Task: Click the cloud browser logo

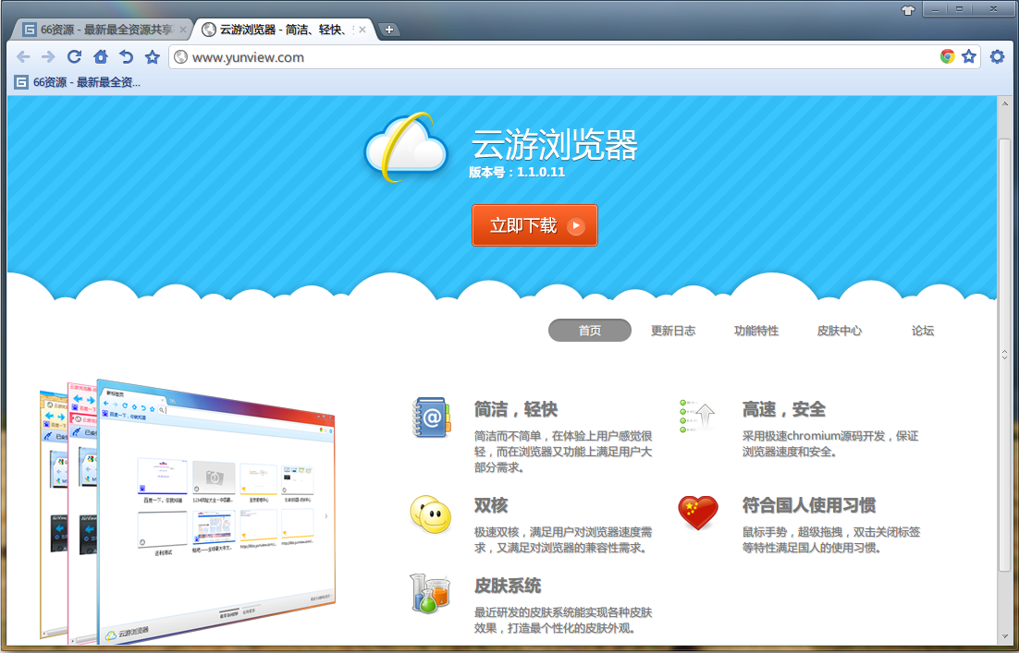Action: point(406,148)
